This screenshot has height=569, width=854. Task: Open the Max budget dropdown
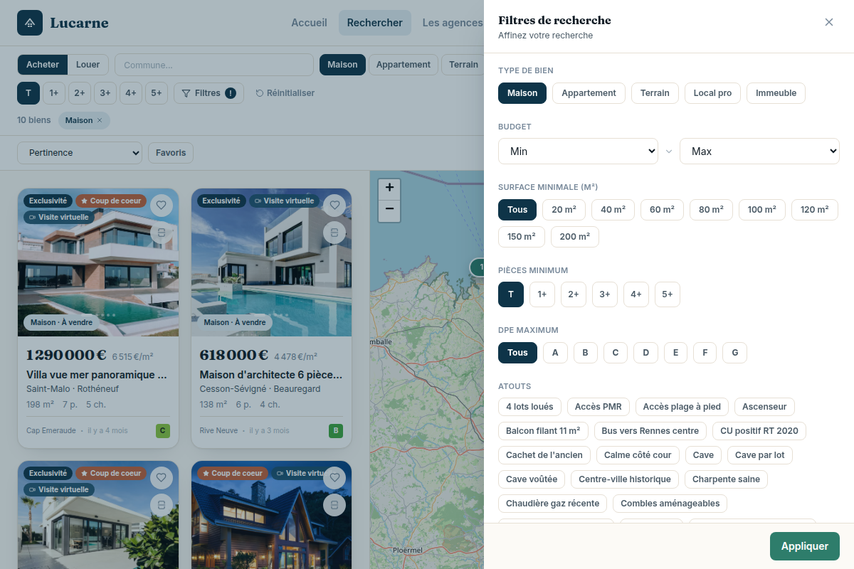(x=759, y=151)
